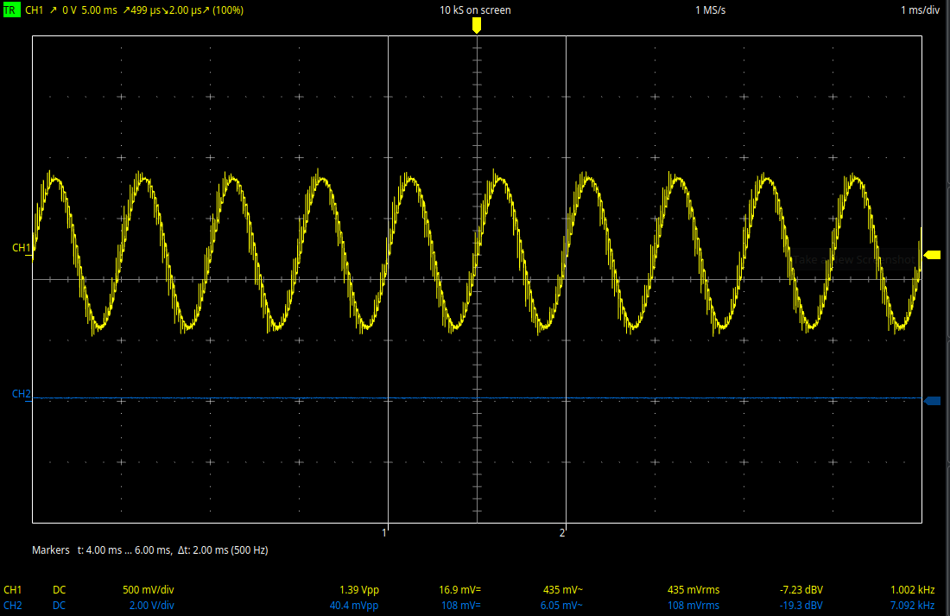Select the CH1 ground label on left edge
The width and height of the screenshot is (950, 616).
pyautogui.click(x=22, y=248)
